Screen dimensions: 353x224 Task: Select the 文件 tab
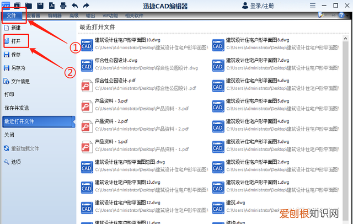(x=11, y=15)
